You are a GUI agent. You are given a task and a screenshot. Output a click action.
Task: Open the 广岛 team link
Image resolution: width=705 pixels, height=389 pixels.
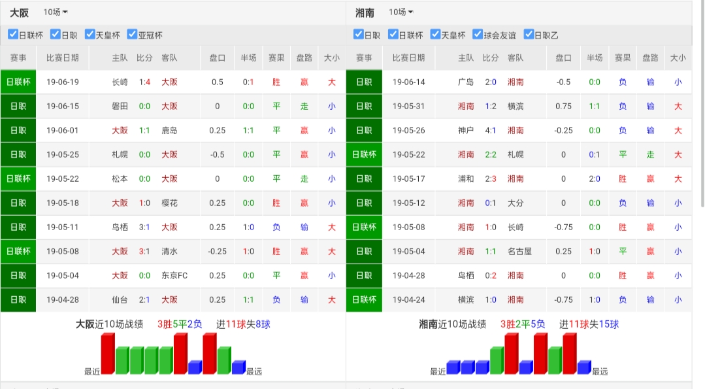tap(466, 82)
